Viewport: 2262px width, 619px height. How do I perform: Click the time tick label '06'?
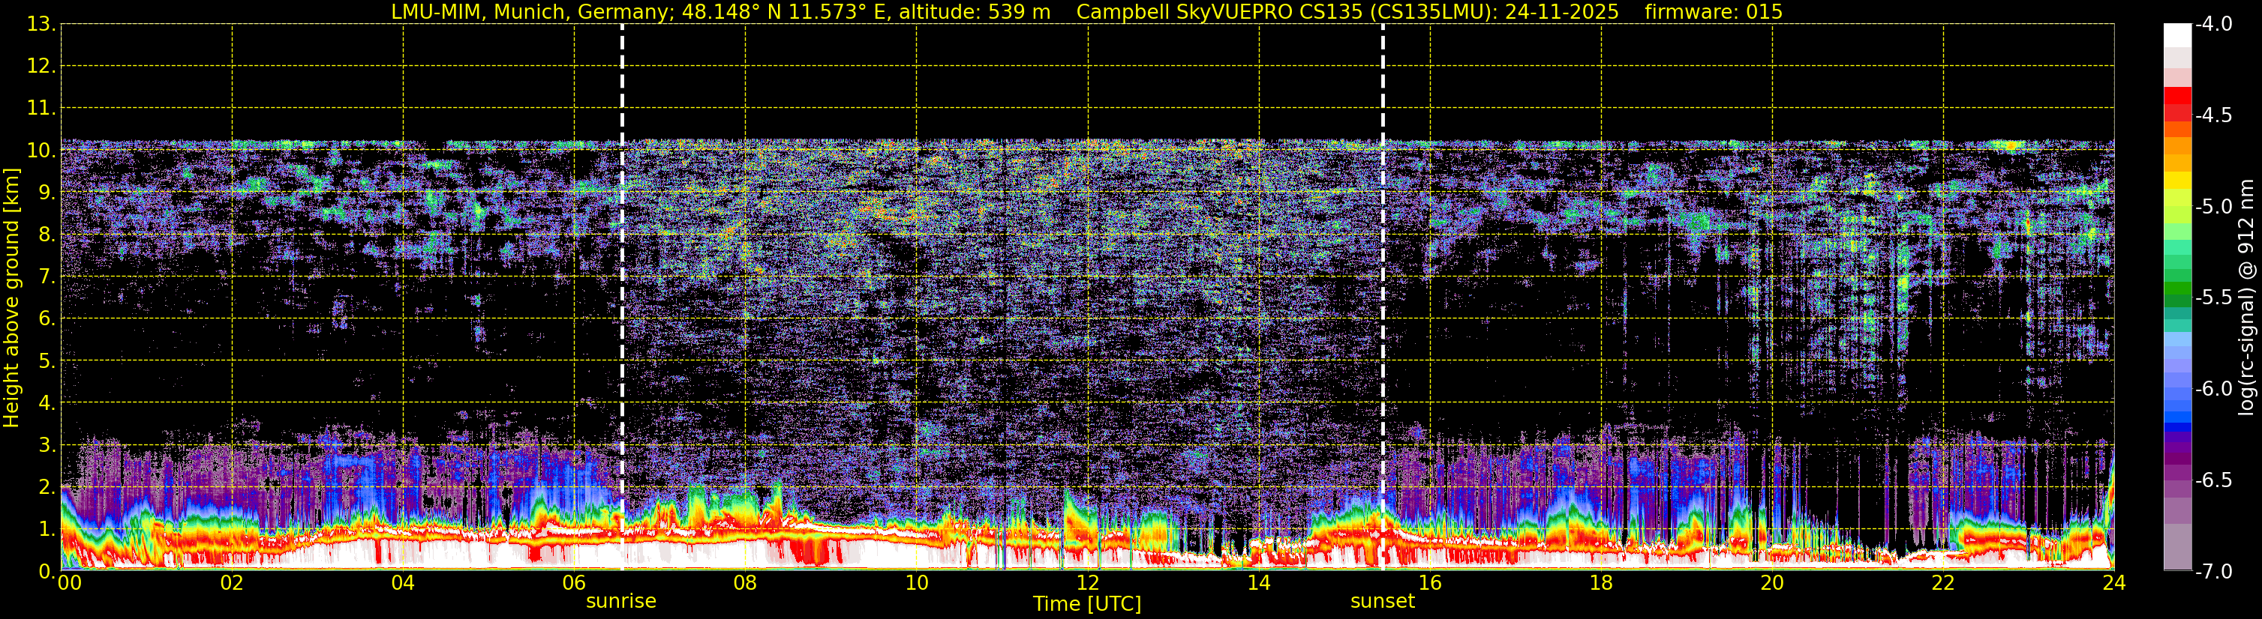[x=574, y=583]
